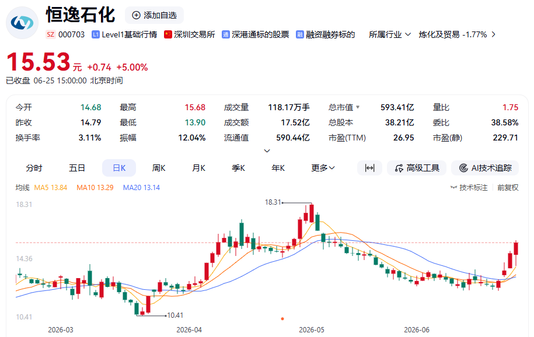Click arrow next to 炼化及贸易 industry

(x=494, y=35)
